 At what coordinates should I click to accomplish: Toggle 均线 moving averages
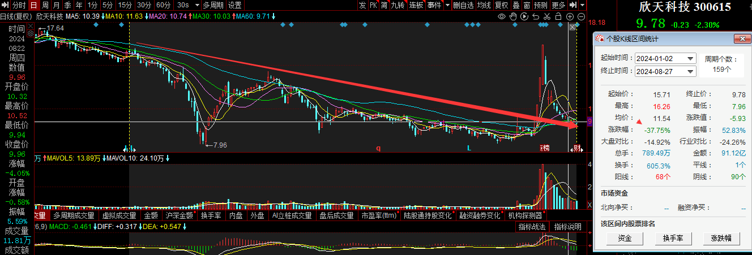(484, 5)
